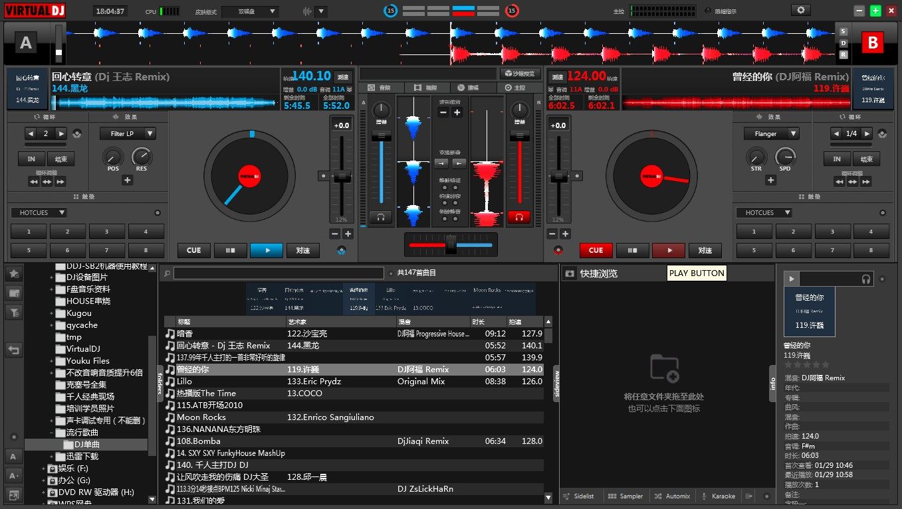
Task: Expand the 娱乐 (F:) drive
Action: pyautogui.click(x=44, y=469)
